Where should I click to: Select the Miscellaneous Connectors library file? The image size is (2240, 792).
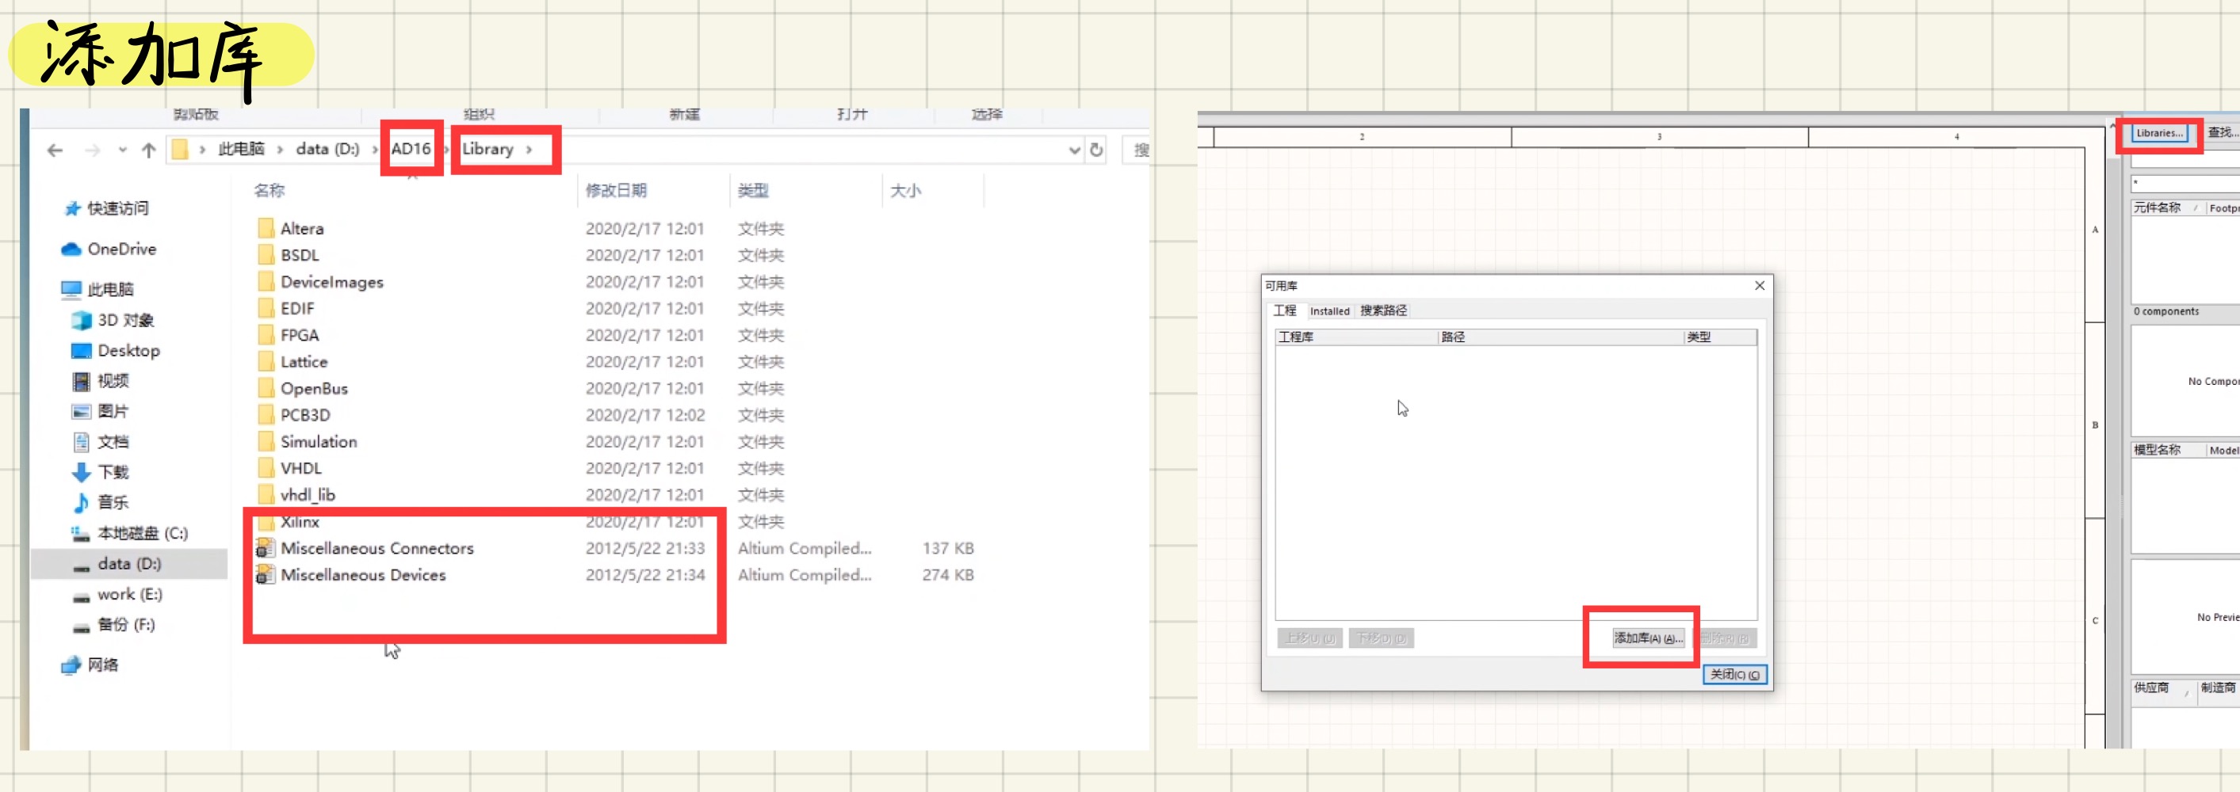tap(377, 548)
